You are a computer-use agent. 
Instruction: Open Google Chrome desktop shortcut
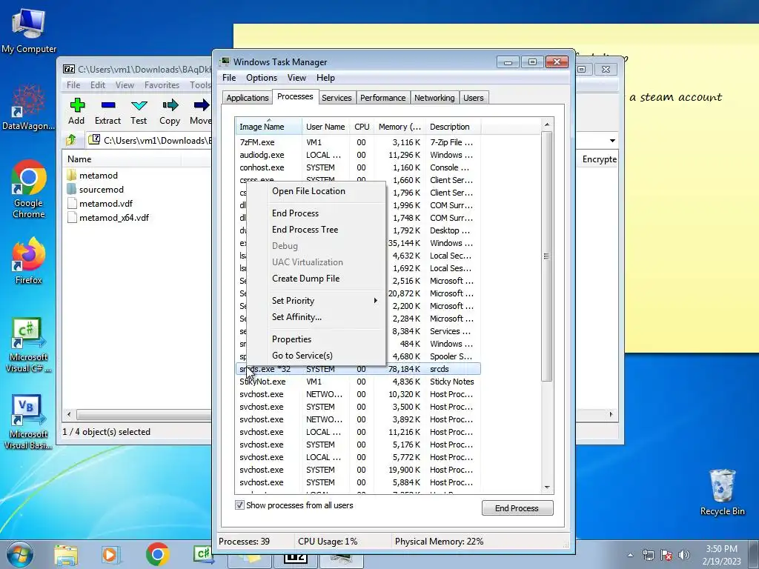29,190
